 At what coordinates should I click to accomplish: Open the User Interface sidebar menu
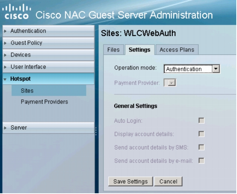48,67
